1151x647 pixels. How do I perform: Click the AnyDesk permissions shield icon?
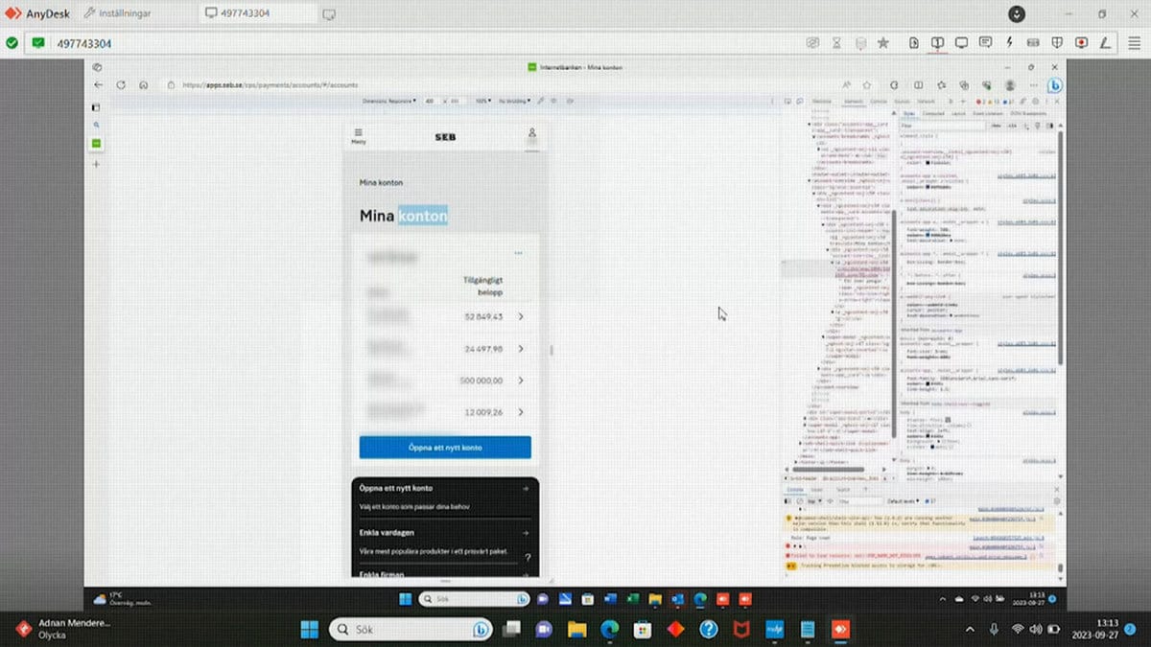[1058, 43]
